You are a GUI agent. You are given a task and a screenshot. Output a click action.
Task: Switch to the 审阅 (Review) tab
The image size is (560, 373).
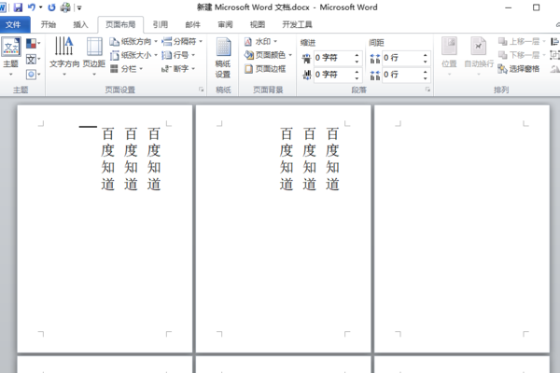click(x=225, y=24)
